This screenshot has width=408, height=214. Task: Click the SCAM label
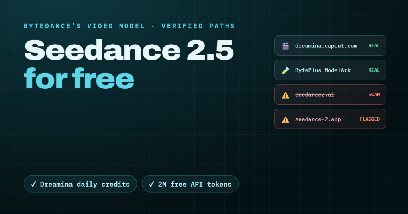point(374,95)
